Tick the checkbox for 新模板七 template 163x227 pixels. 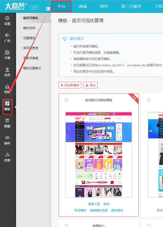[66, 226]
